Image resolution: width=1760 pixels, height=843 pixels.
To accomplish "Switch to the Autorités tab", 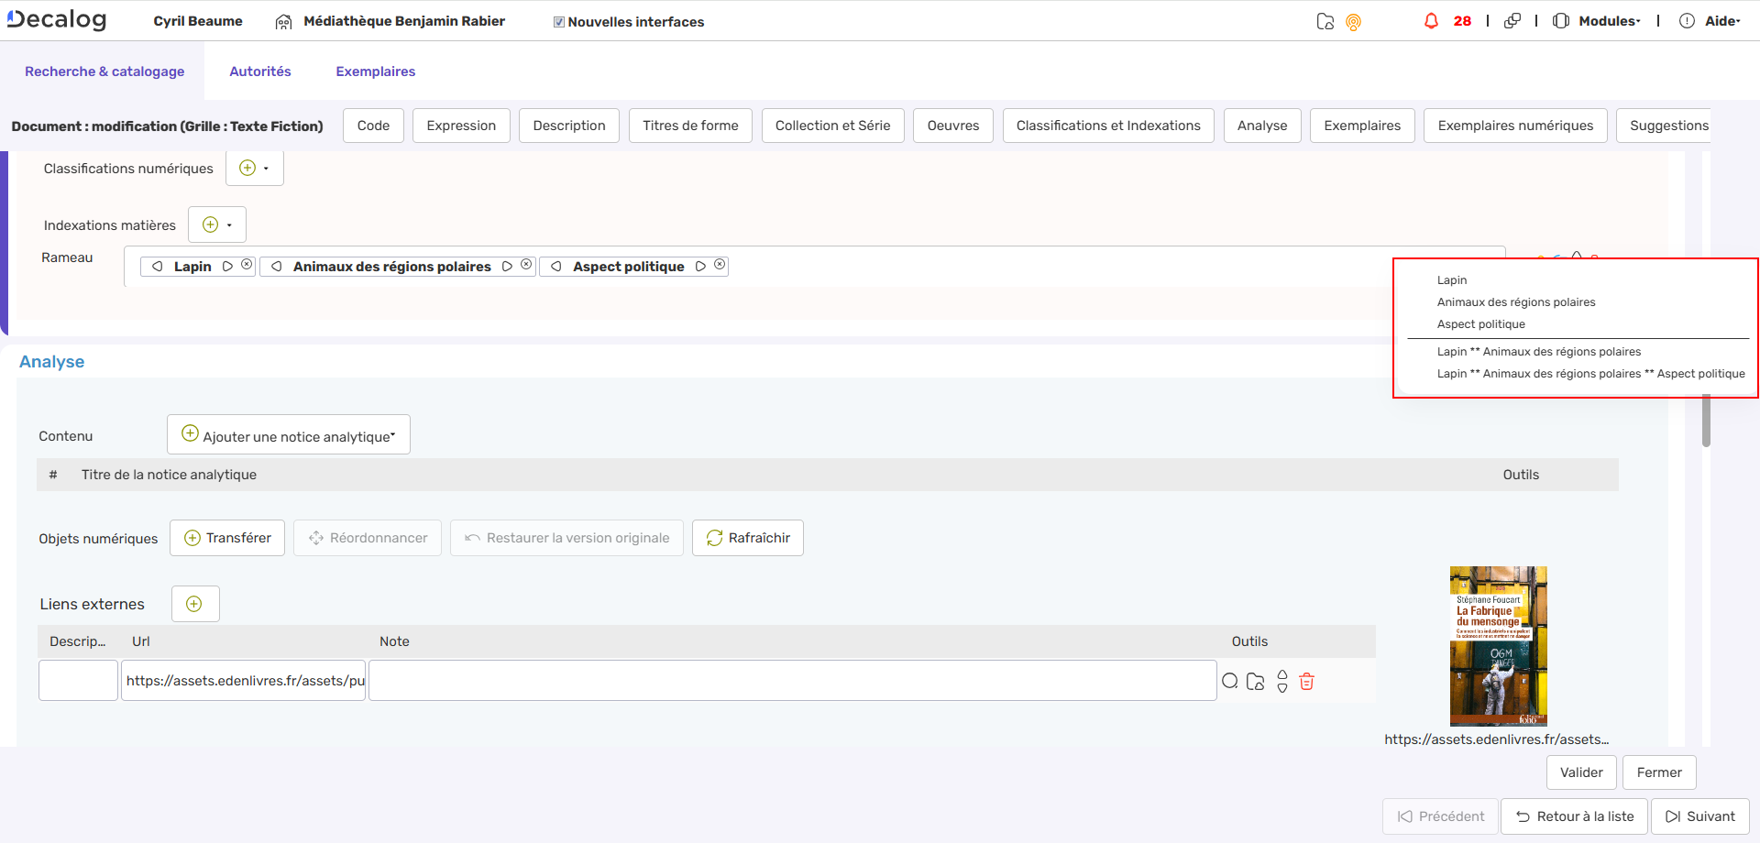I will (259, 71).
